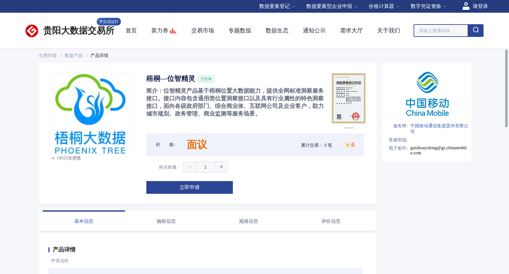The width and height of the screenshot is (509, 274).
Task: Click the user login avatar icon
Action: pos(466,6)
